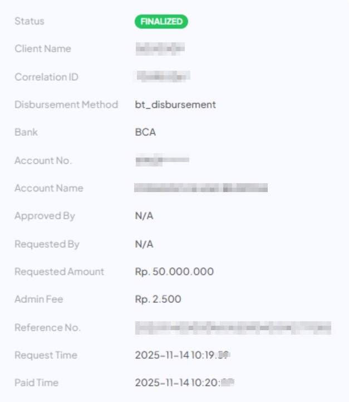The width and height of the screenshot is (349, 402).
Task: Click the blurred Account No. value
Action: point(162,160)
